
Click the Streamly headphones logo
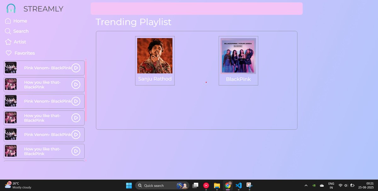11,9
